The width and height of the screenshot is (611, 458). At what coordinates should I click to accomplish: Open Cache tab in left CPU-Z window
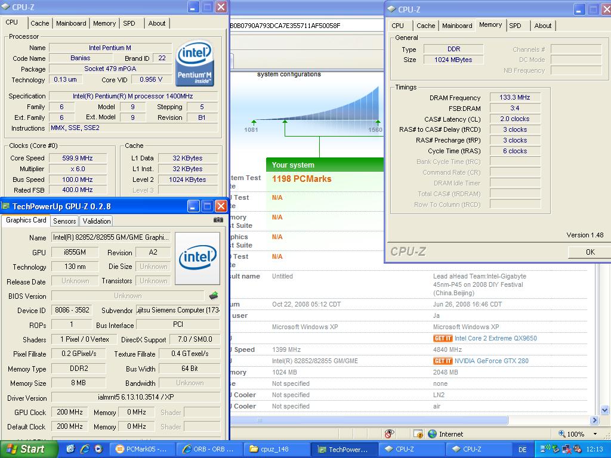(x=40, y=23)
